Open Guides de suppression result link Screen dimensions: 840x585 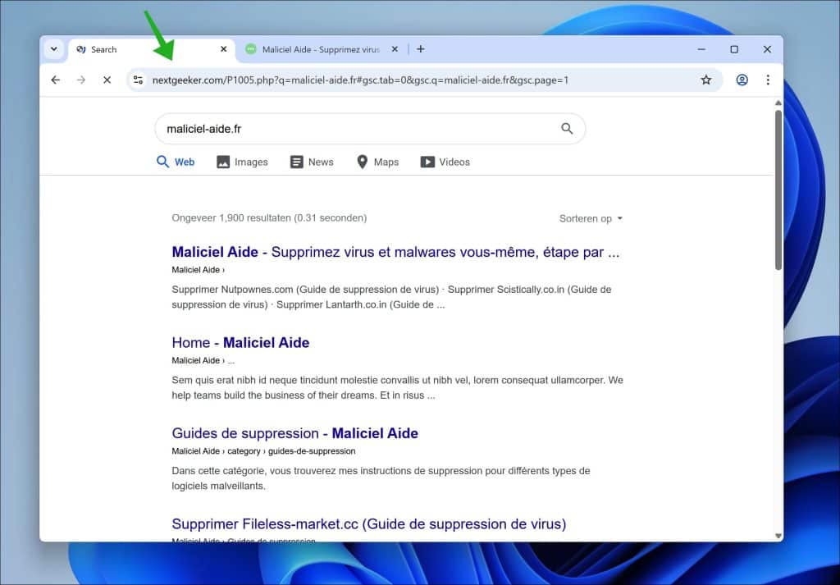(295, 433)
